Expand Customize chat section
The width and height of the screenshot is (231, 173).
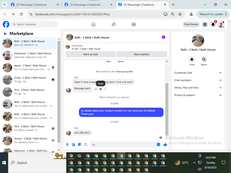tap(198, 73)
